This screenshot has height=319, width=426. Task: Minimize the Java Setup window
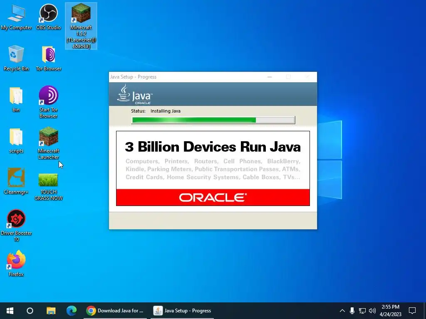tap(270, 77)
